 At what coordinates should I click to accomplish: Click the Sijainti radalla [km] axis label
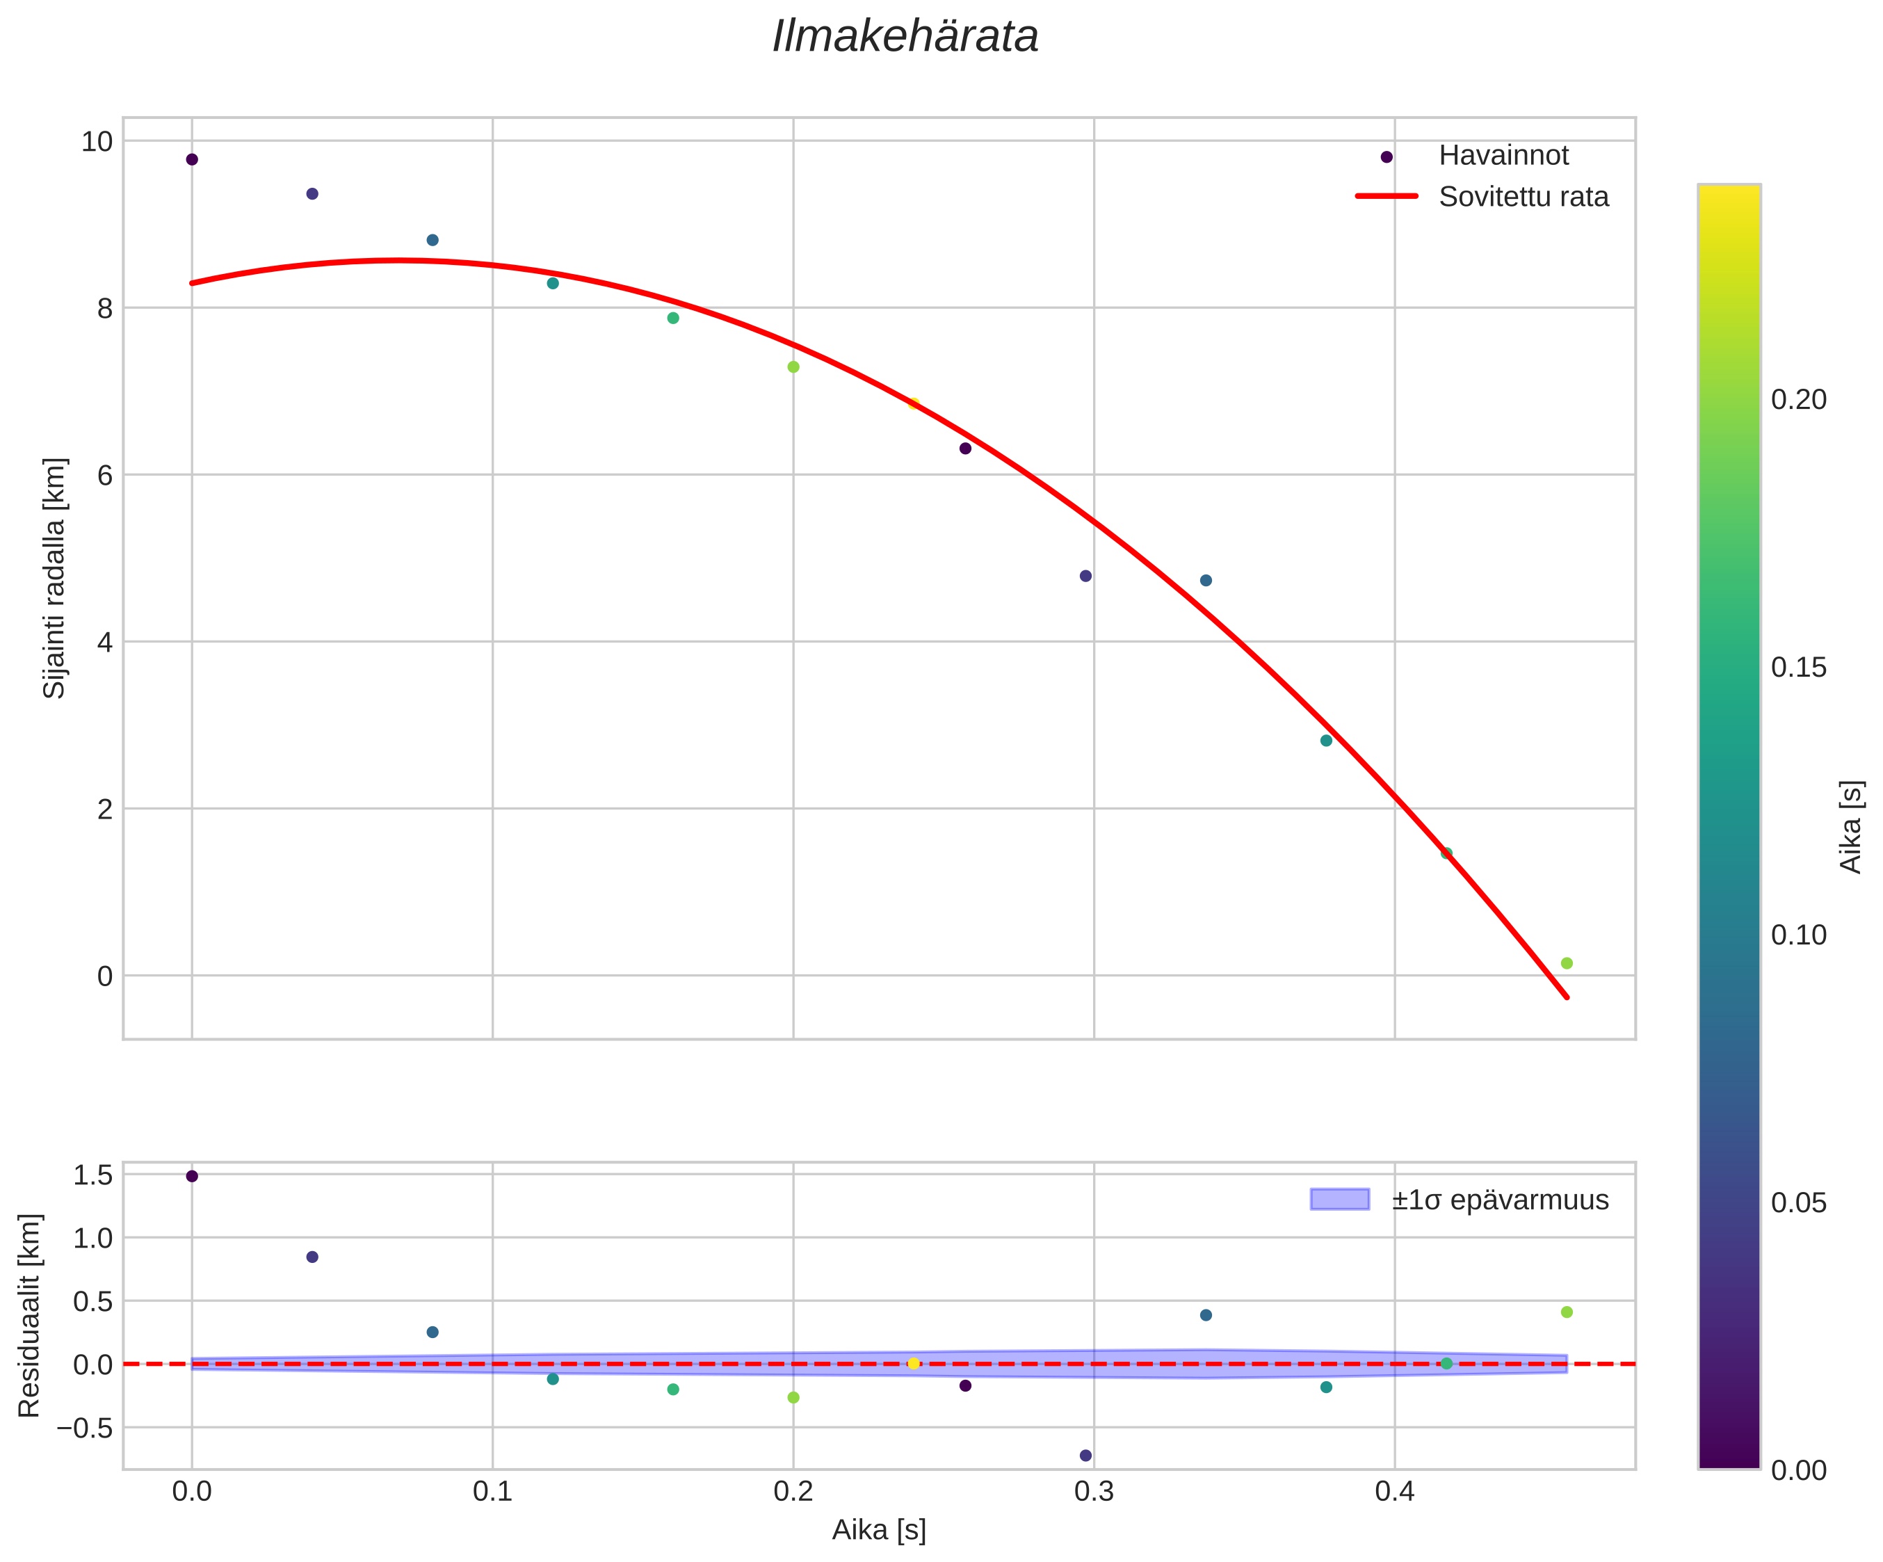pyautogui.click(x=55, y=579)
